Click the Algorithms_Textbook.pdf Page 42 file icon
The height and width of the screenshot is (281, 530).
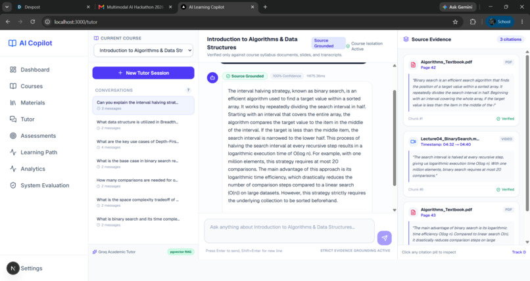coord(413,64)
